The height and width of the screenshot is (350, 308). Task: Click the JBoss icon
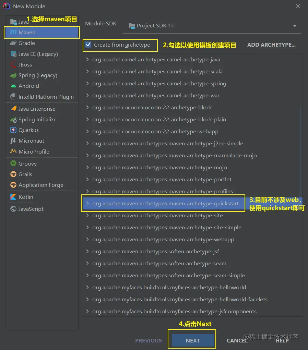[13, 65]
